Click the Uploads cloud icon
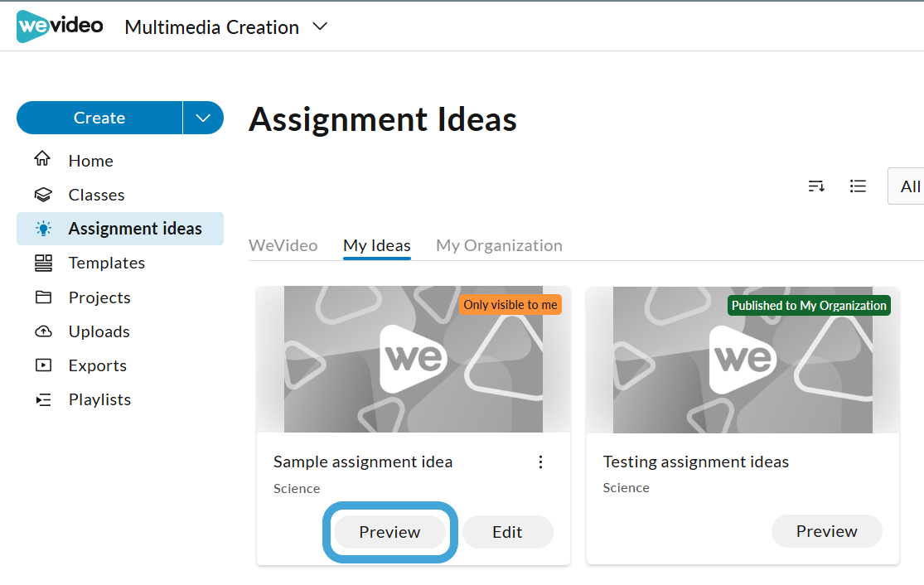Image resolution: width=924 pixels, height=585 pixels. 43,331
